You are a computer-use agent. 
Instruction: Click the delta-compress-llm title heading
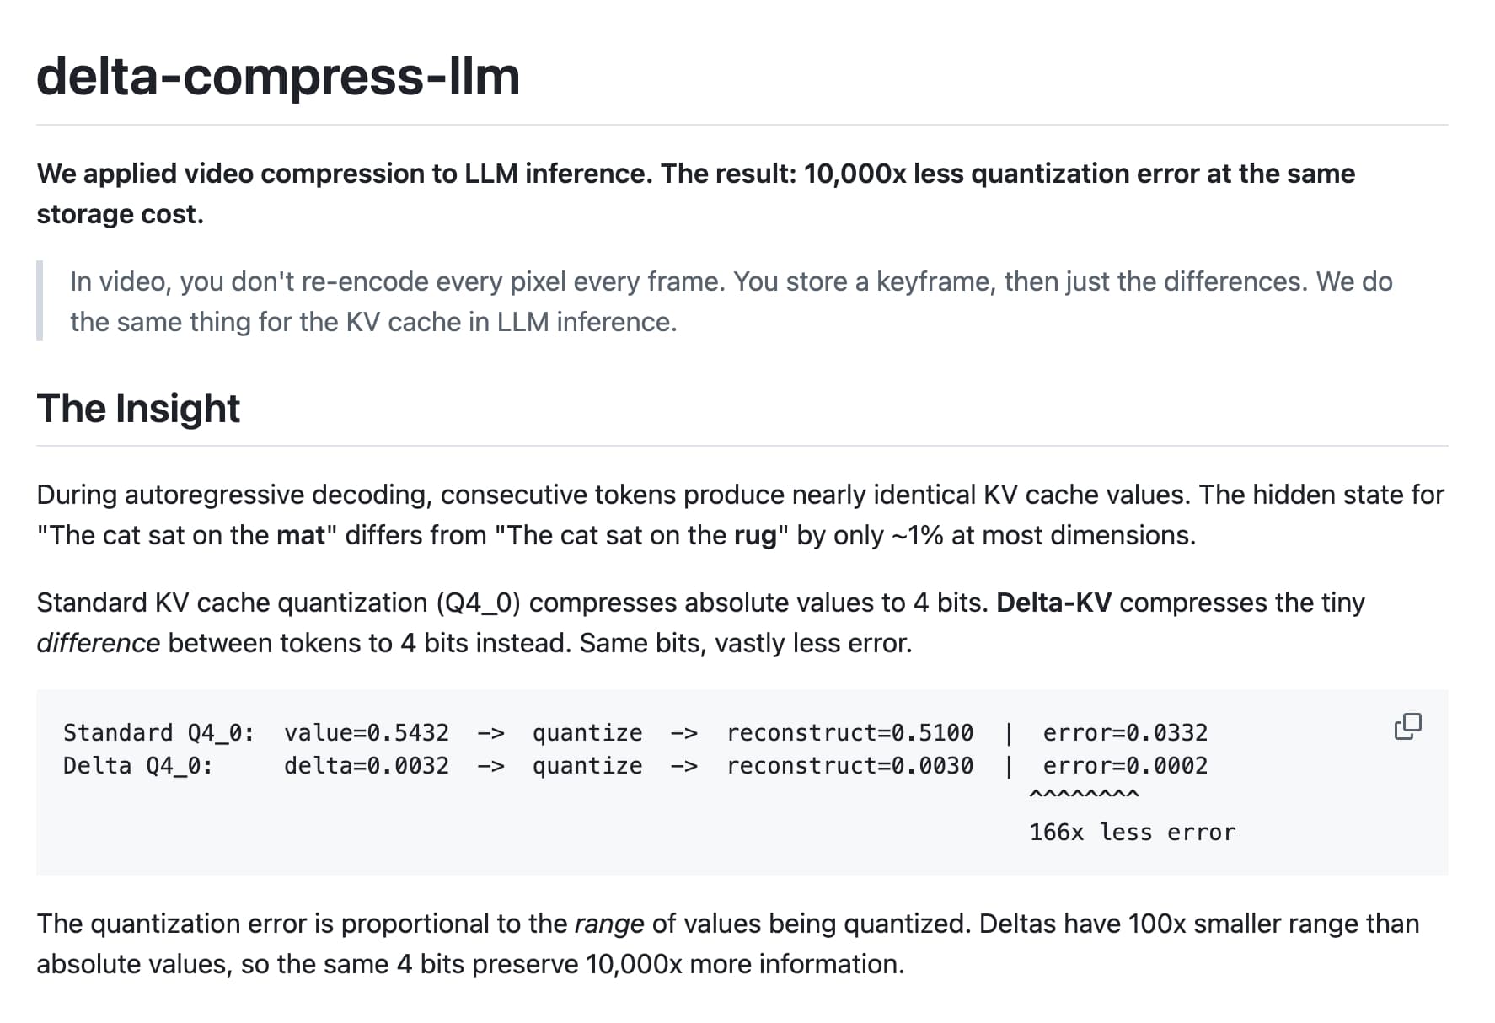coord(278,77)
